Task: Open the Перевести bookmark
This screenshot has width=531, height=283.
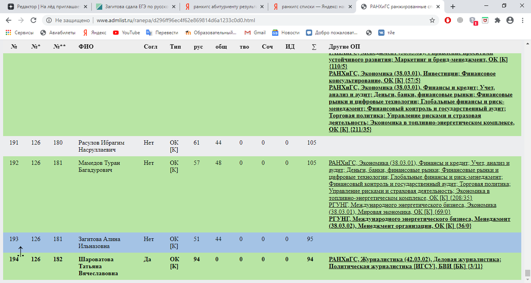Action: [x=162, y=33]
